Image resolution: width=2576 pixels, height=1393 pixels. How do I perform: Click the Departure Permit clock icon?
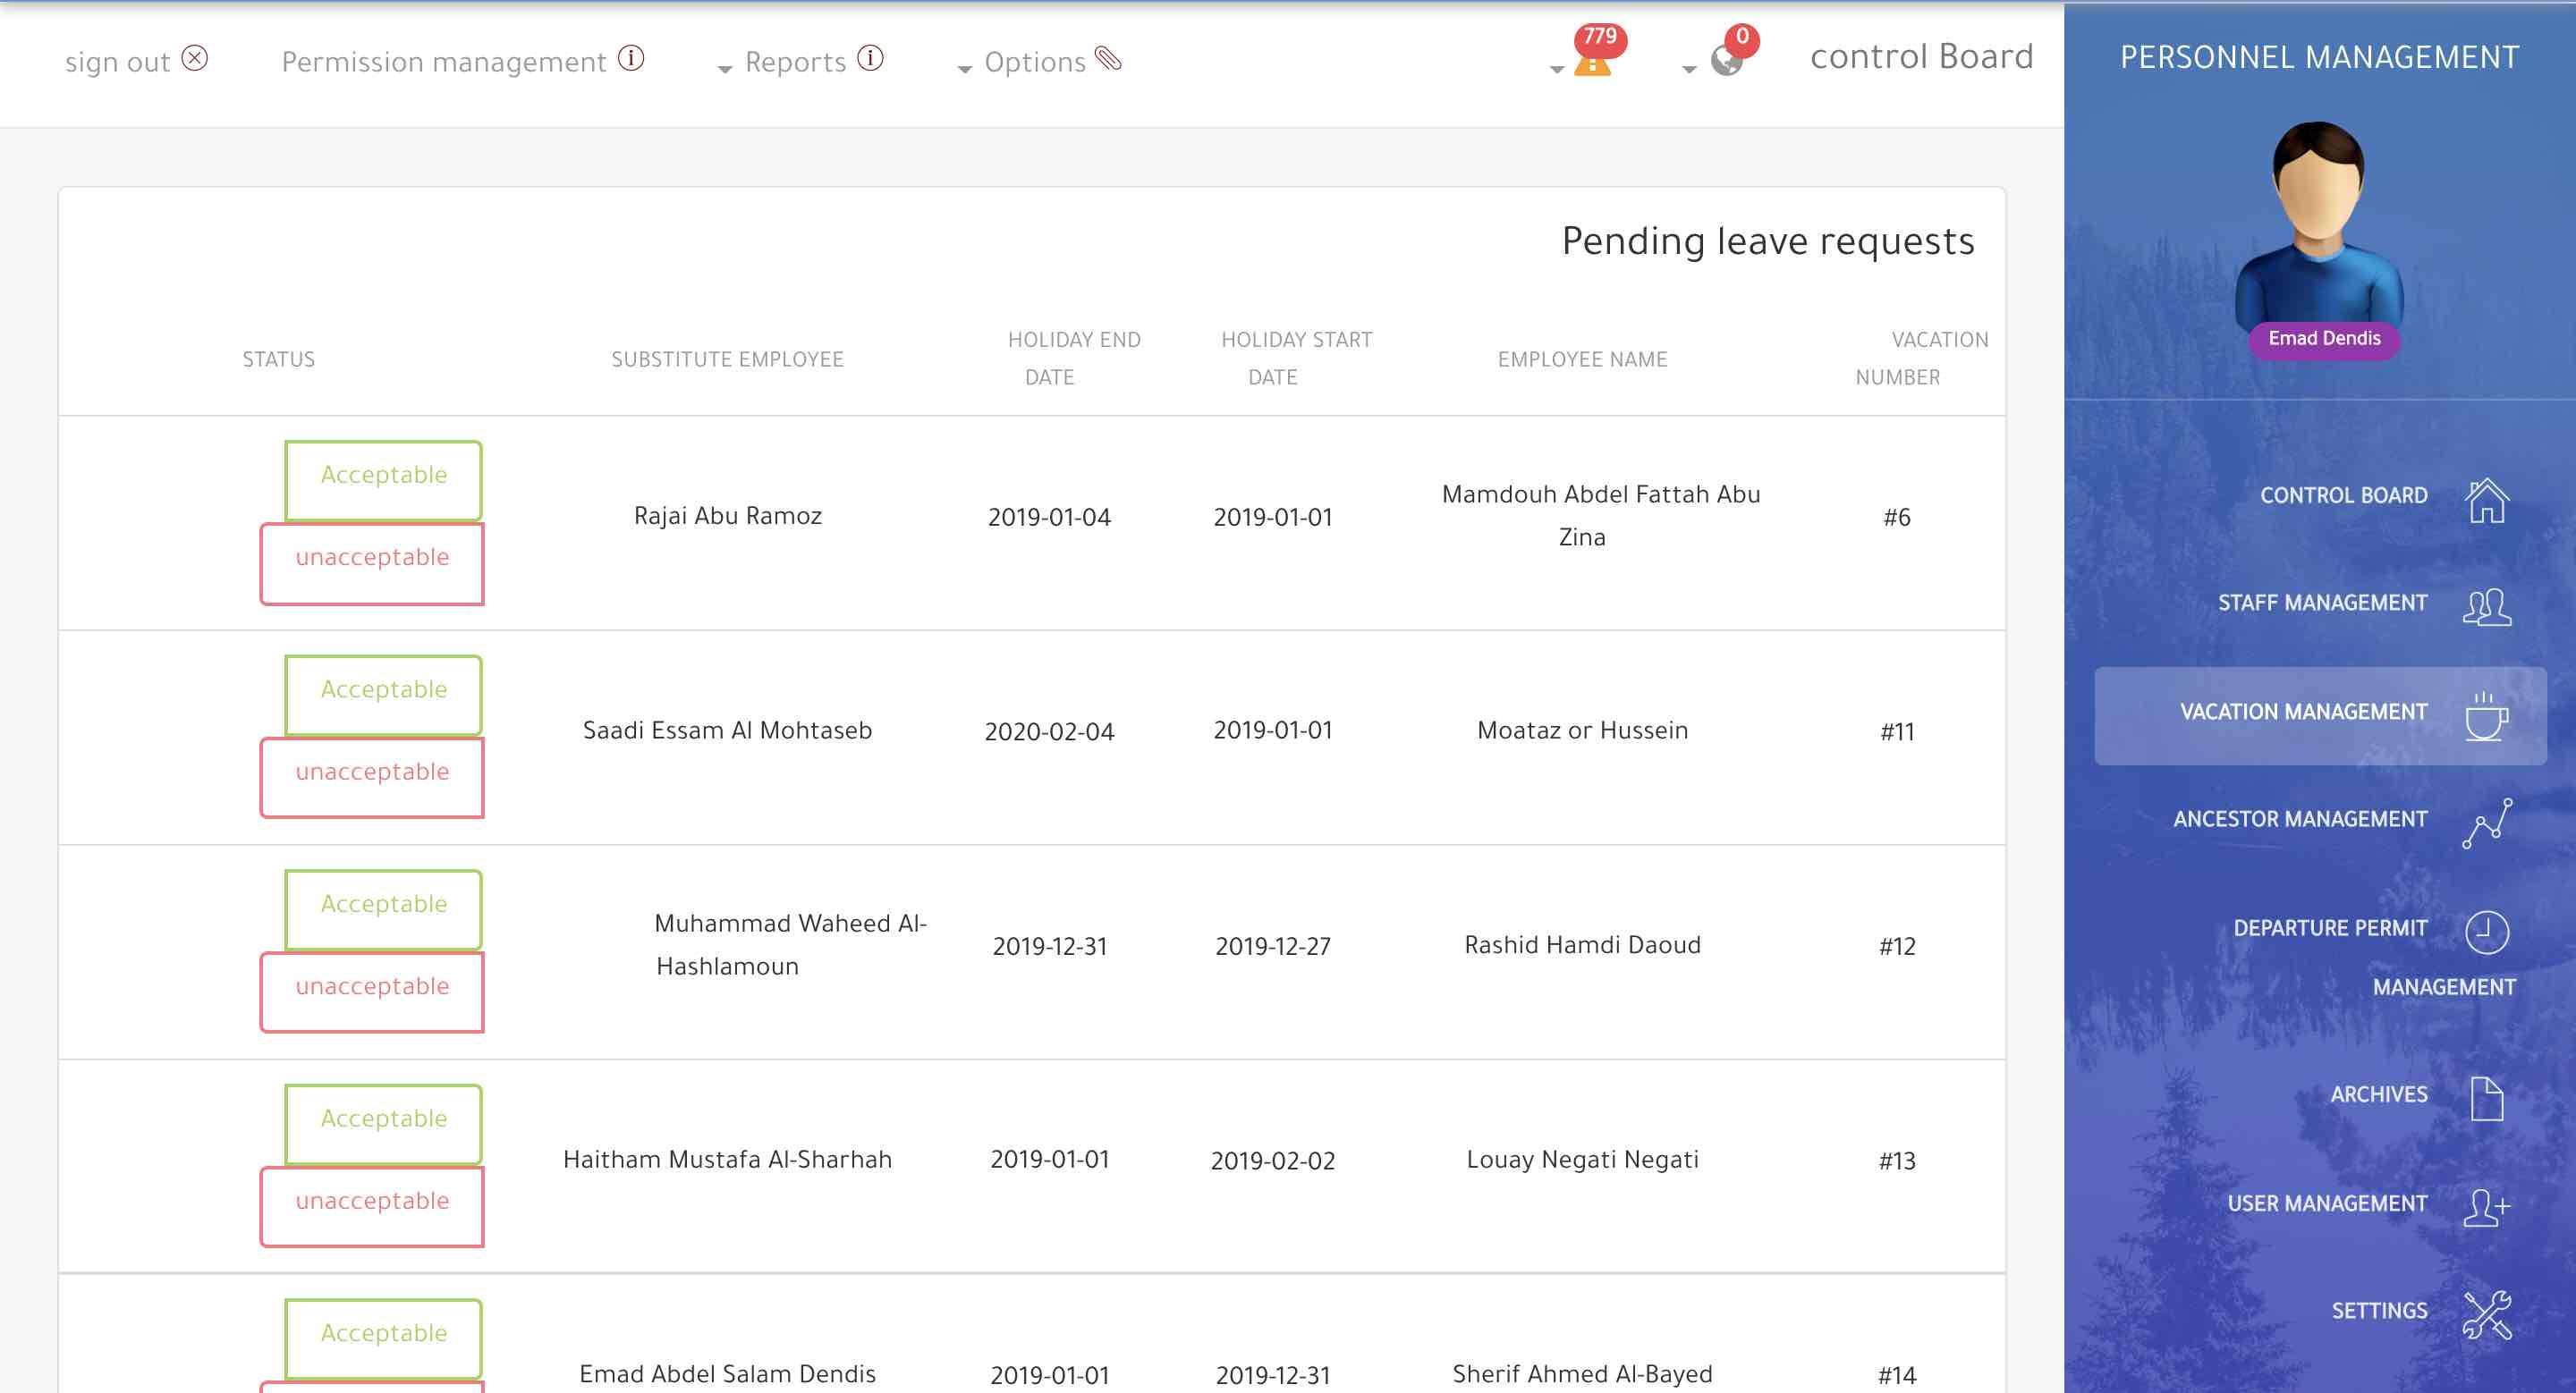(x=2486, y=933)
